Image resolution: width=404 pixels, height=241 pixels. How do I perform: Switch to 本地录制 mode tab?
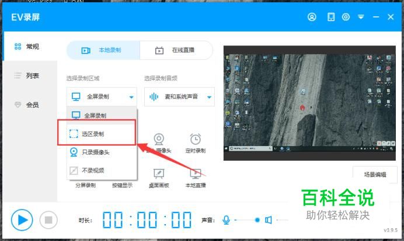tap(103, 50)
